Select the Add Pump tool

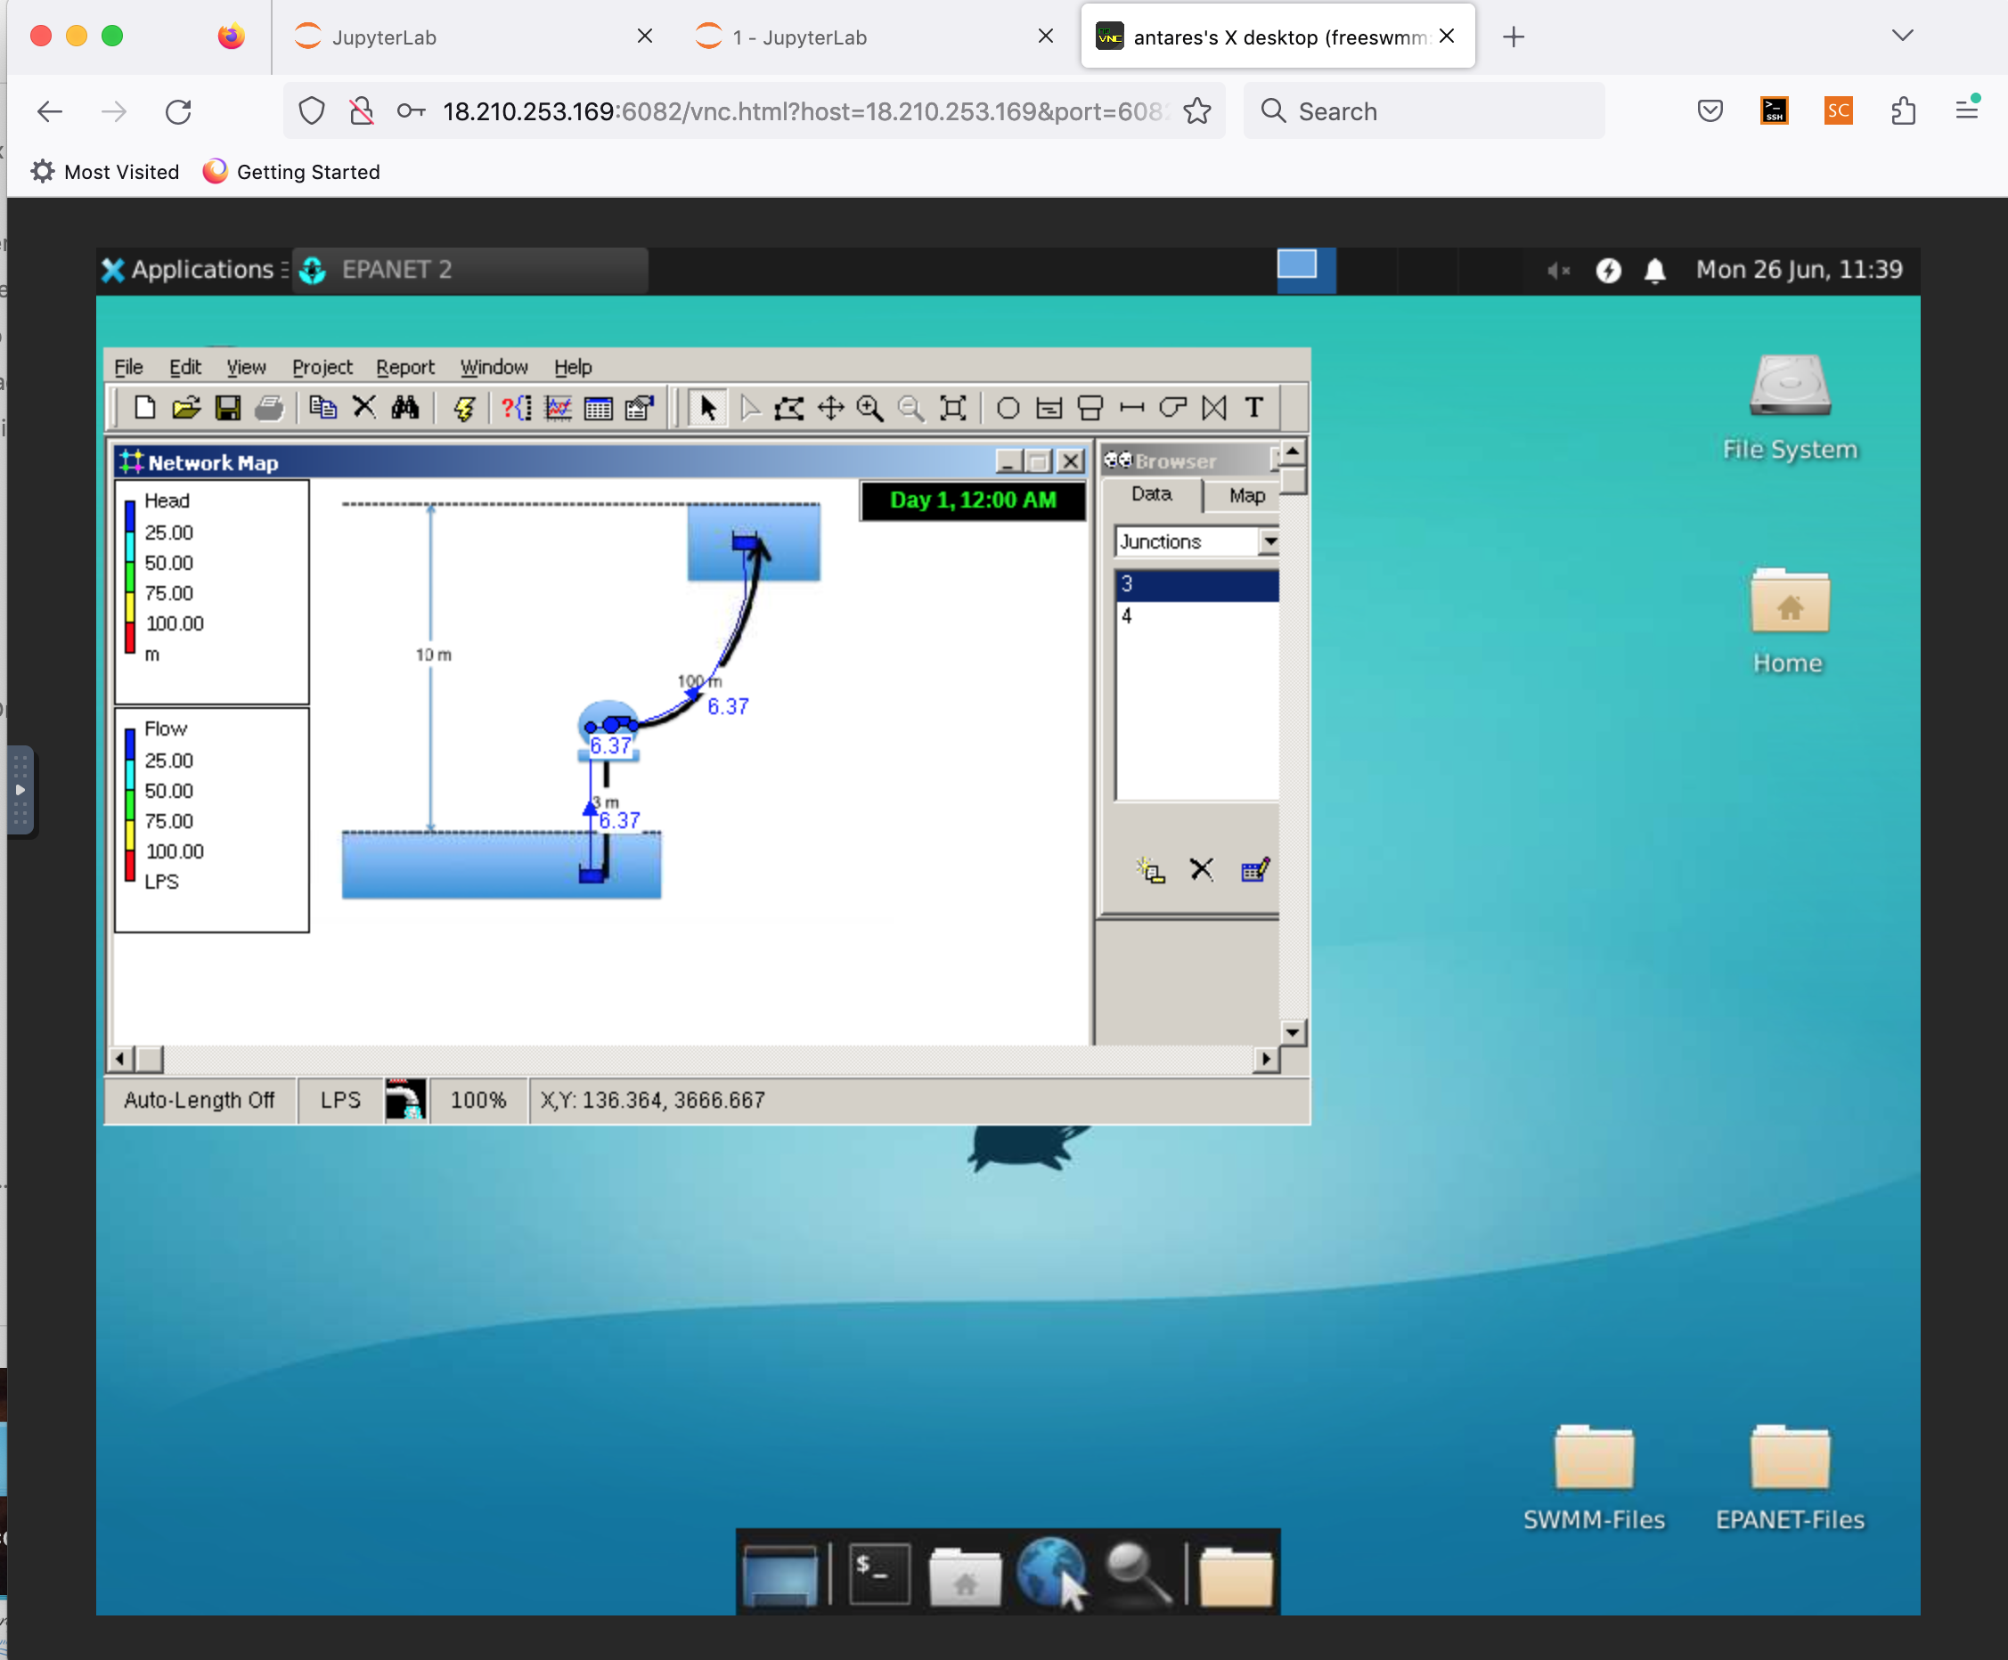[x=1172, y=408]
